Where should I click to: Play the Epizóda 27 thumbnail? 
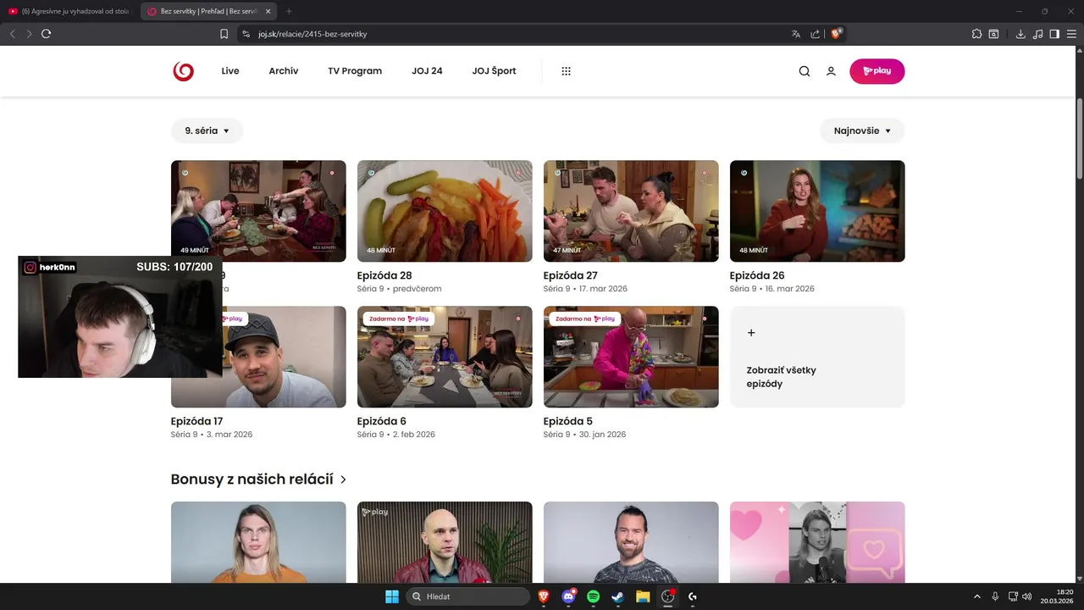click(631, 211)
